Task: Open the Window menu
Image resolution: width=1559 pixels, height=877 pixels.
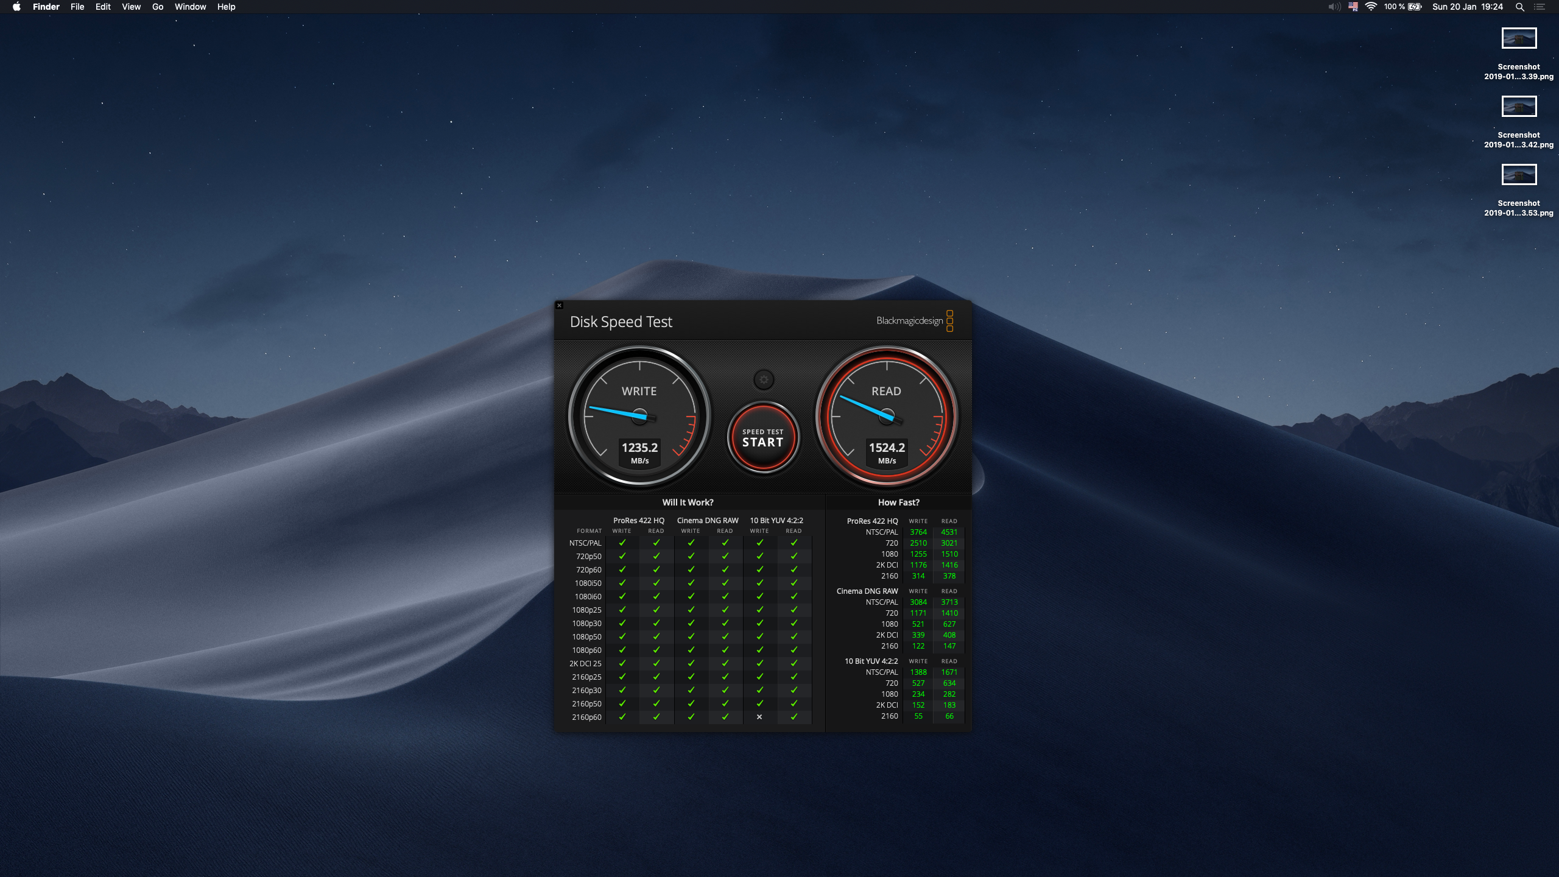Action: tap(190, 7)
